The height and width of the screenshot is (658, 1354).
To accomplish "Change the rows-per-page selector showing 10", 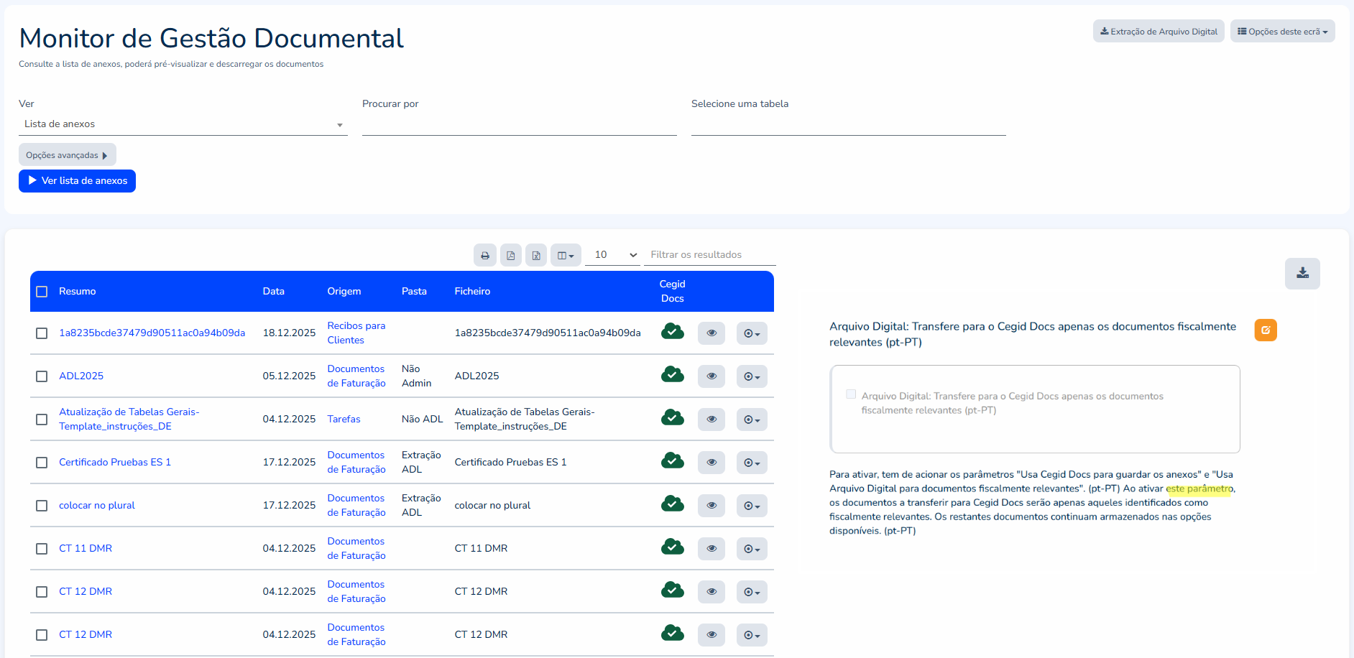I will pyautogui.click(x=612, y=255).
